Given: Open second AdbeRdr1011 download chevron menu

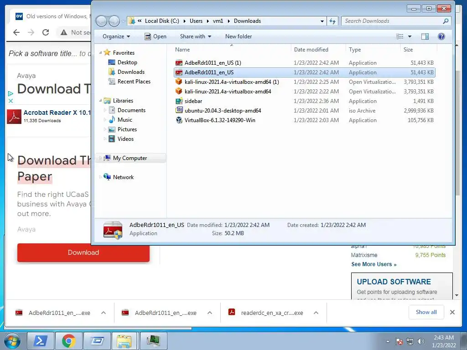Looking at the screenshot, I should coord(210,313).
